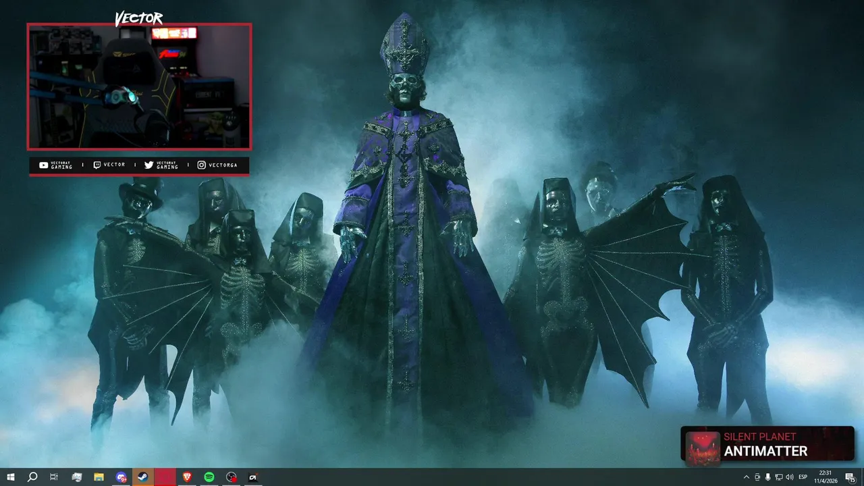Open the taskbar search magnifier

[x=32, y=477]
